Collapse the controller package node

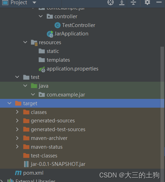41,16
